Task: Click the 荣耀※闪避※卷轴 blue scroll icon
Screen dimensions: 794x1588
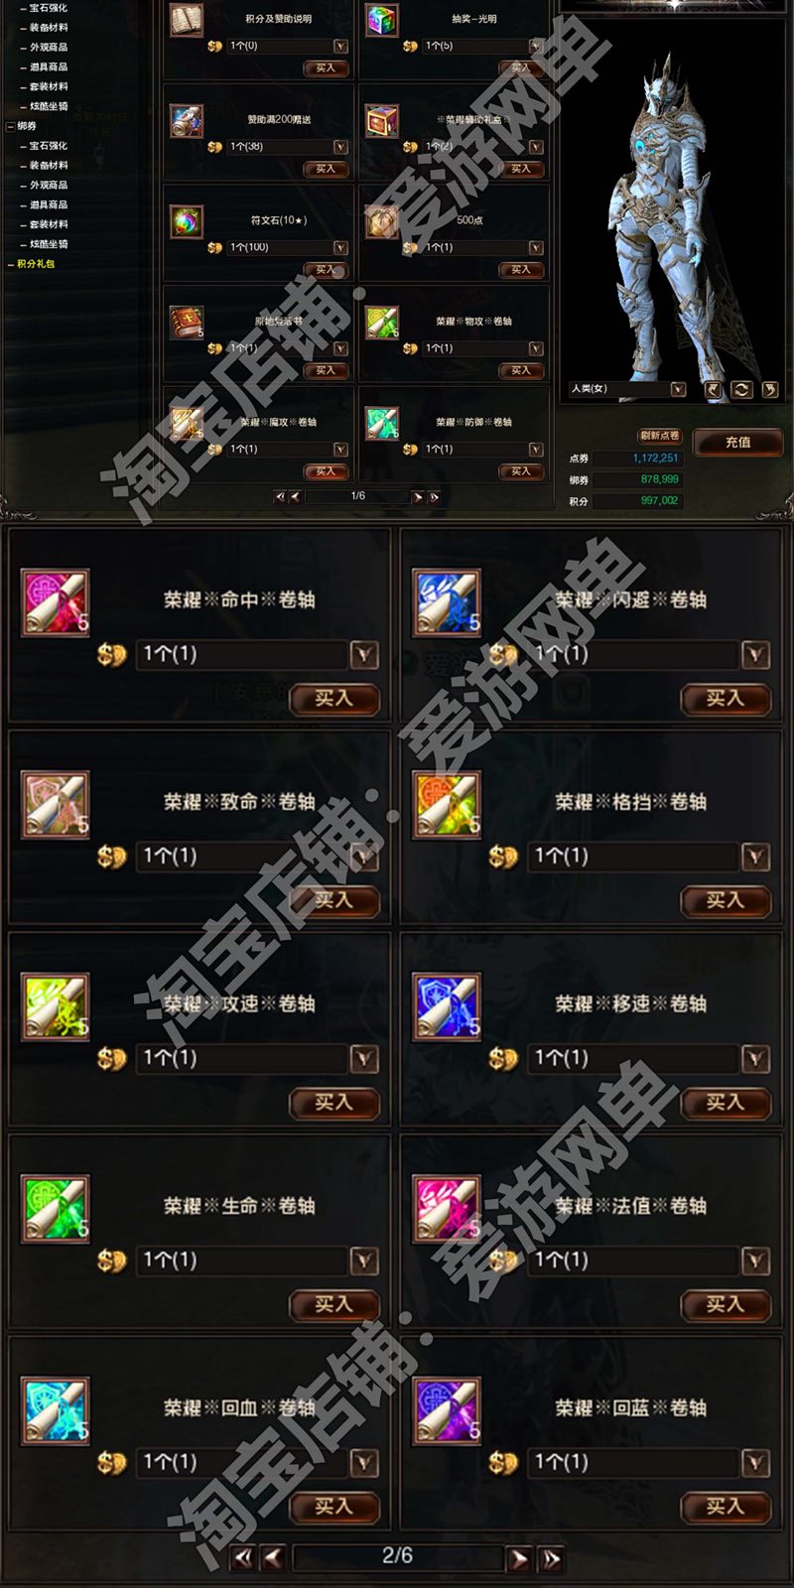Action: (447, 602)
